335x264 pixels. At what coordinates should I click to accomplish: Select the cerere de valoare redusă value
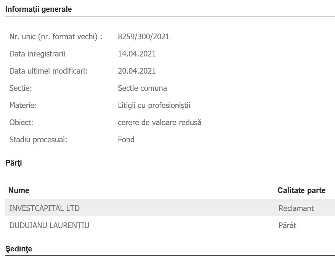[159, 122]
